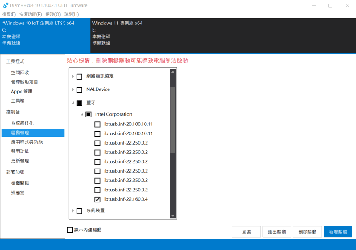Open the 選項(O) menu

pyautogui.click(x=53, y=14)
